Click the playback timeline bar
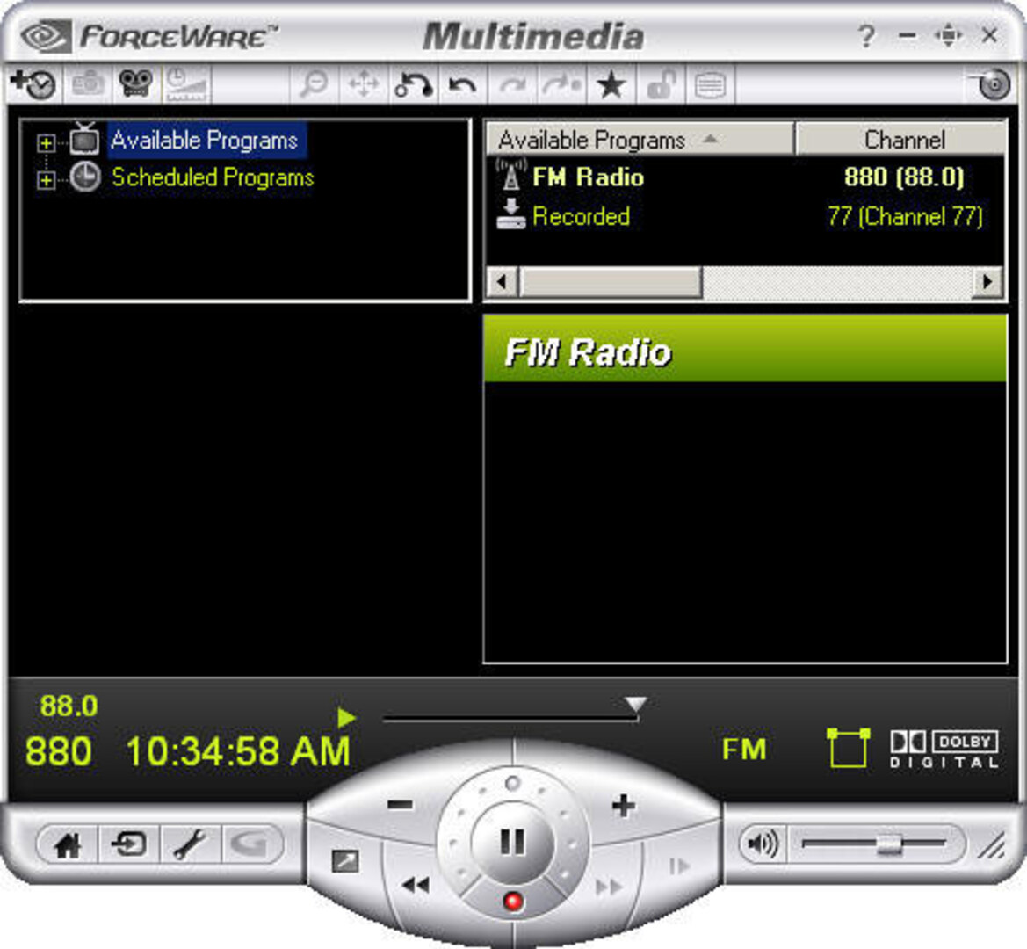This screenshot has height=949, width=1027. coord(510,719)
